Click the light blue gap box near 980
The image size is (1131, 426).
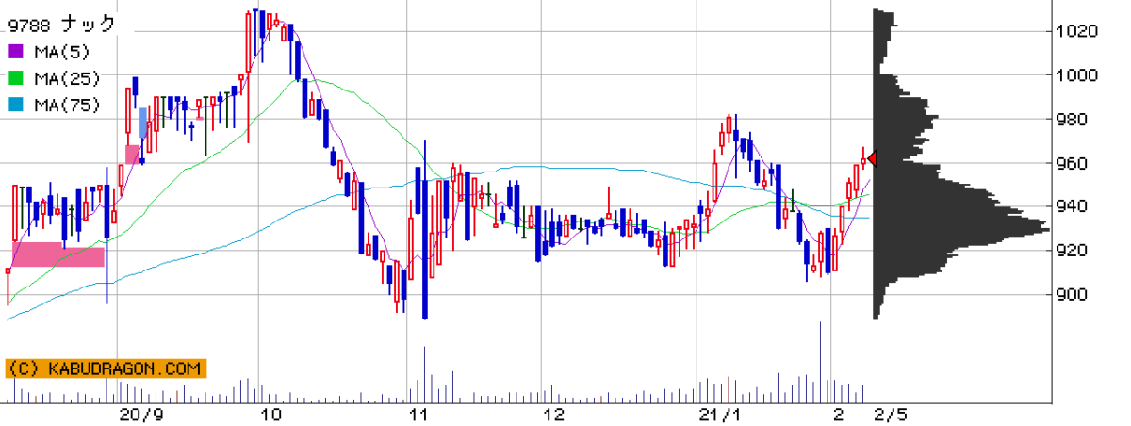pyautogui.click(x=143, y=123)
